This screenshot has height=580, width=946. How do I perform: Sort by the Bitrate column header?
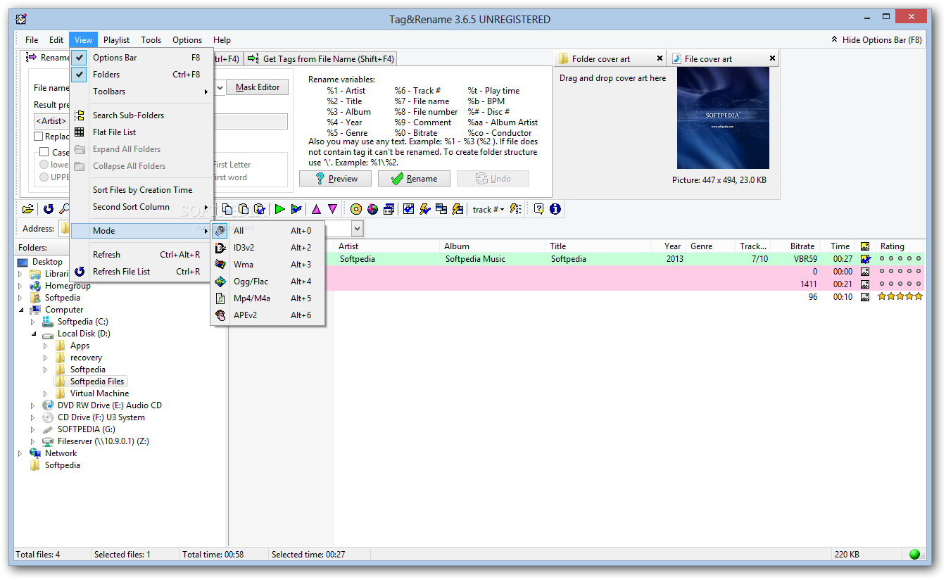(x=795, y=246)
